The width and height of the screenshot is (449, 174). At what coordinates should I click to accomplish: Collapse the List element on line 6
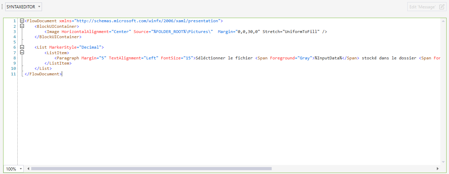coord(22,47)
